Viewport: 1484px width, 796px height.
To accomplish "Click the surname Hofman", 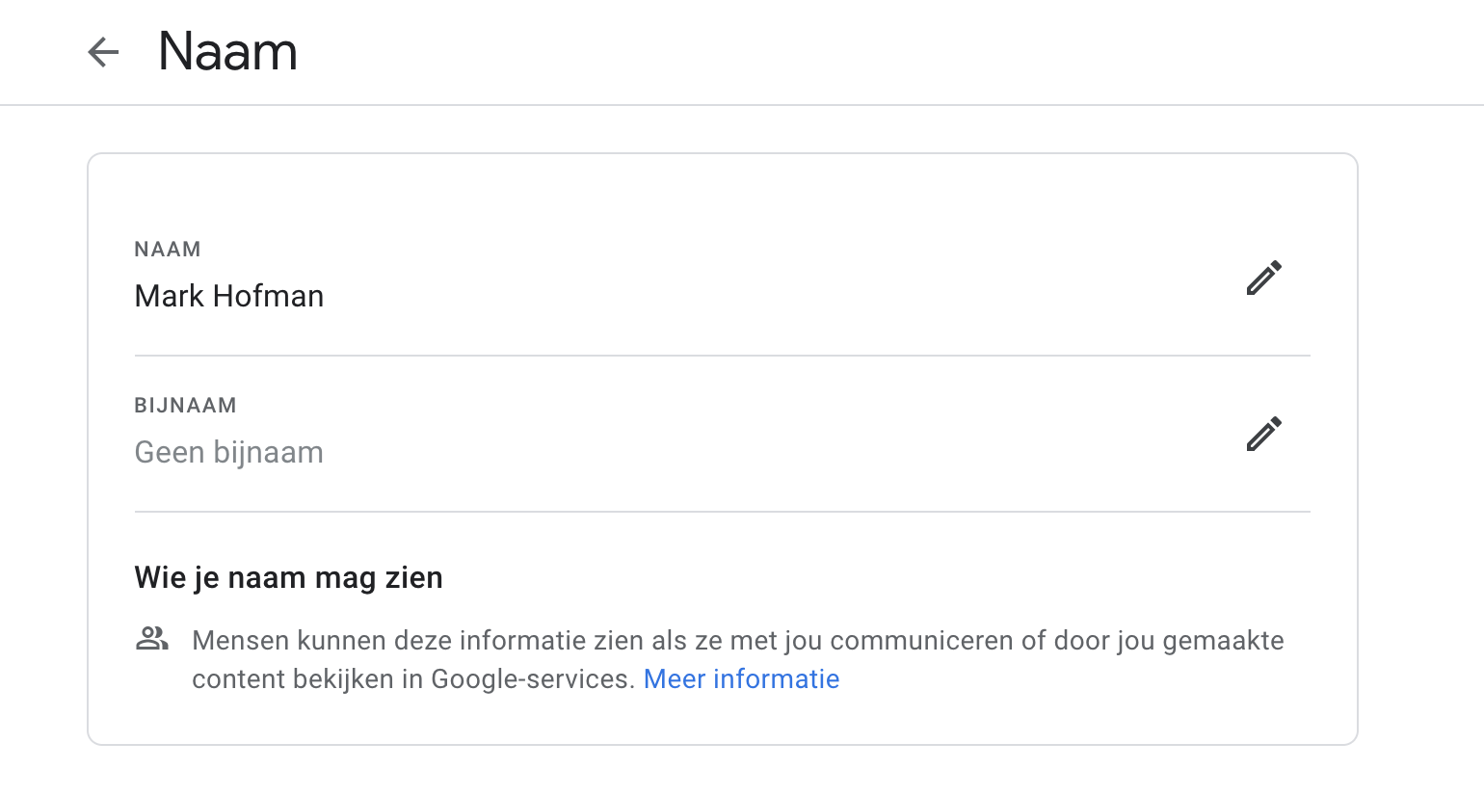I will point(269,296).
